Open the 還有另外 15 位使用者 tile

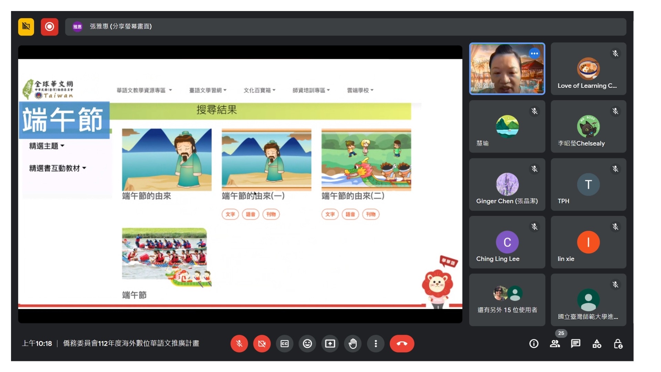click(x=507, y=300)
